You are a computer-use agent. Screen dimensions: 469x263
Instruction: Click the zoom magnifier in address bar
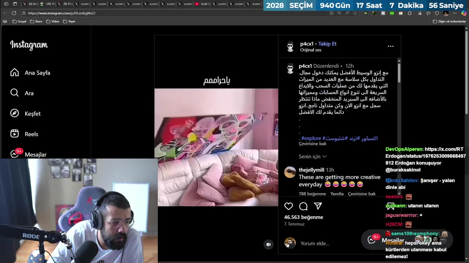click(x=339, y=13)
